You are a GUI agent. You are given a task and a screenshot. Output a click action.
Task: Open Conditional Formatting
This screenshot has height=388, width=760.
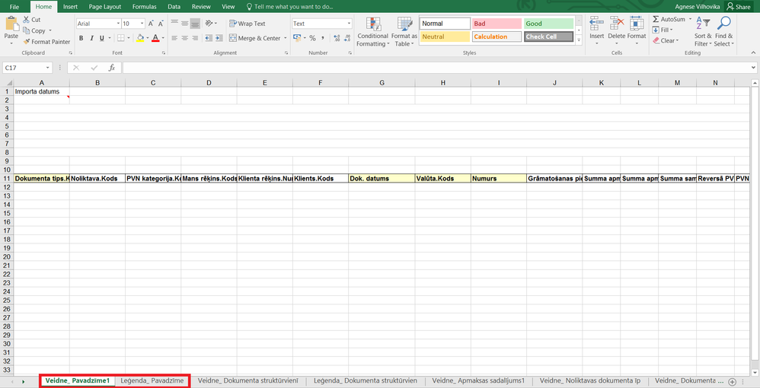click(x=372, y=31)
